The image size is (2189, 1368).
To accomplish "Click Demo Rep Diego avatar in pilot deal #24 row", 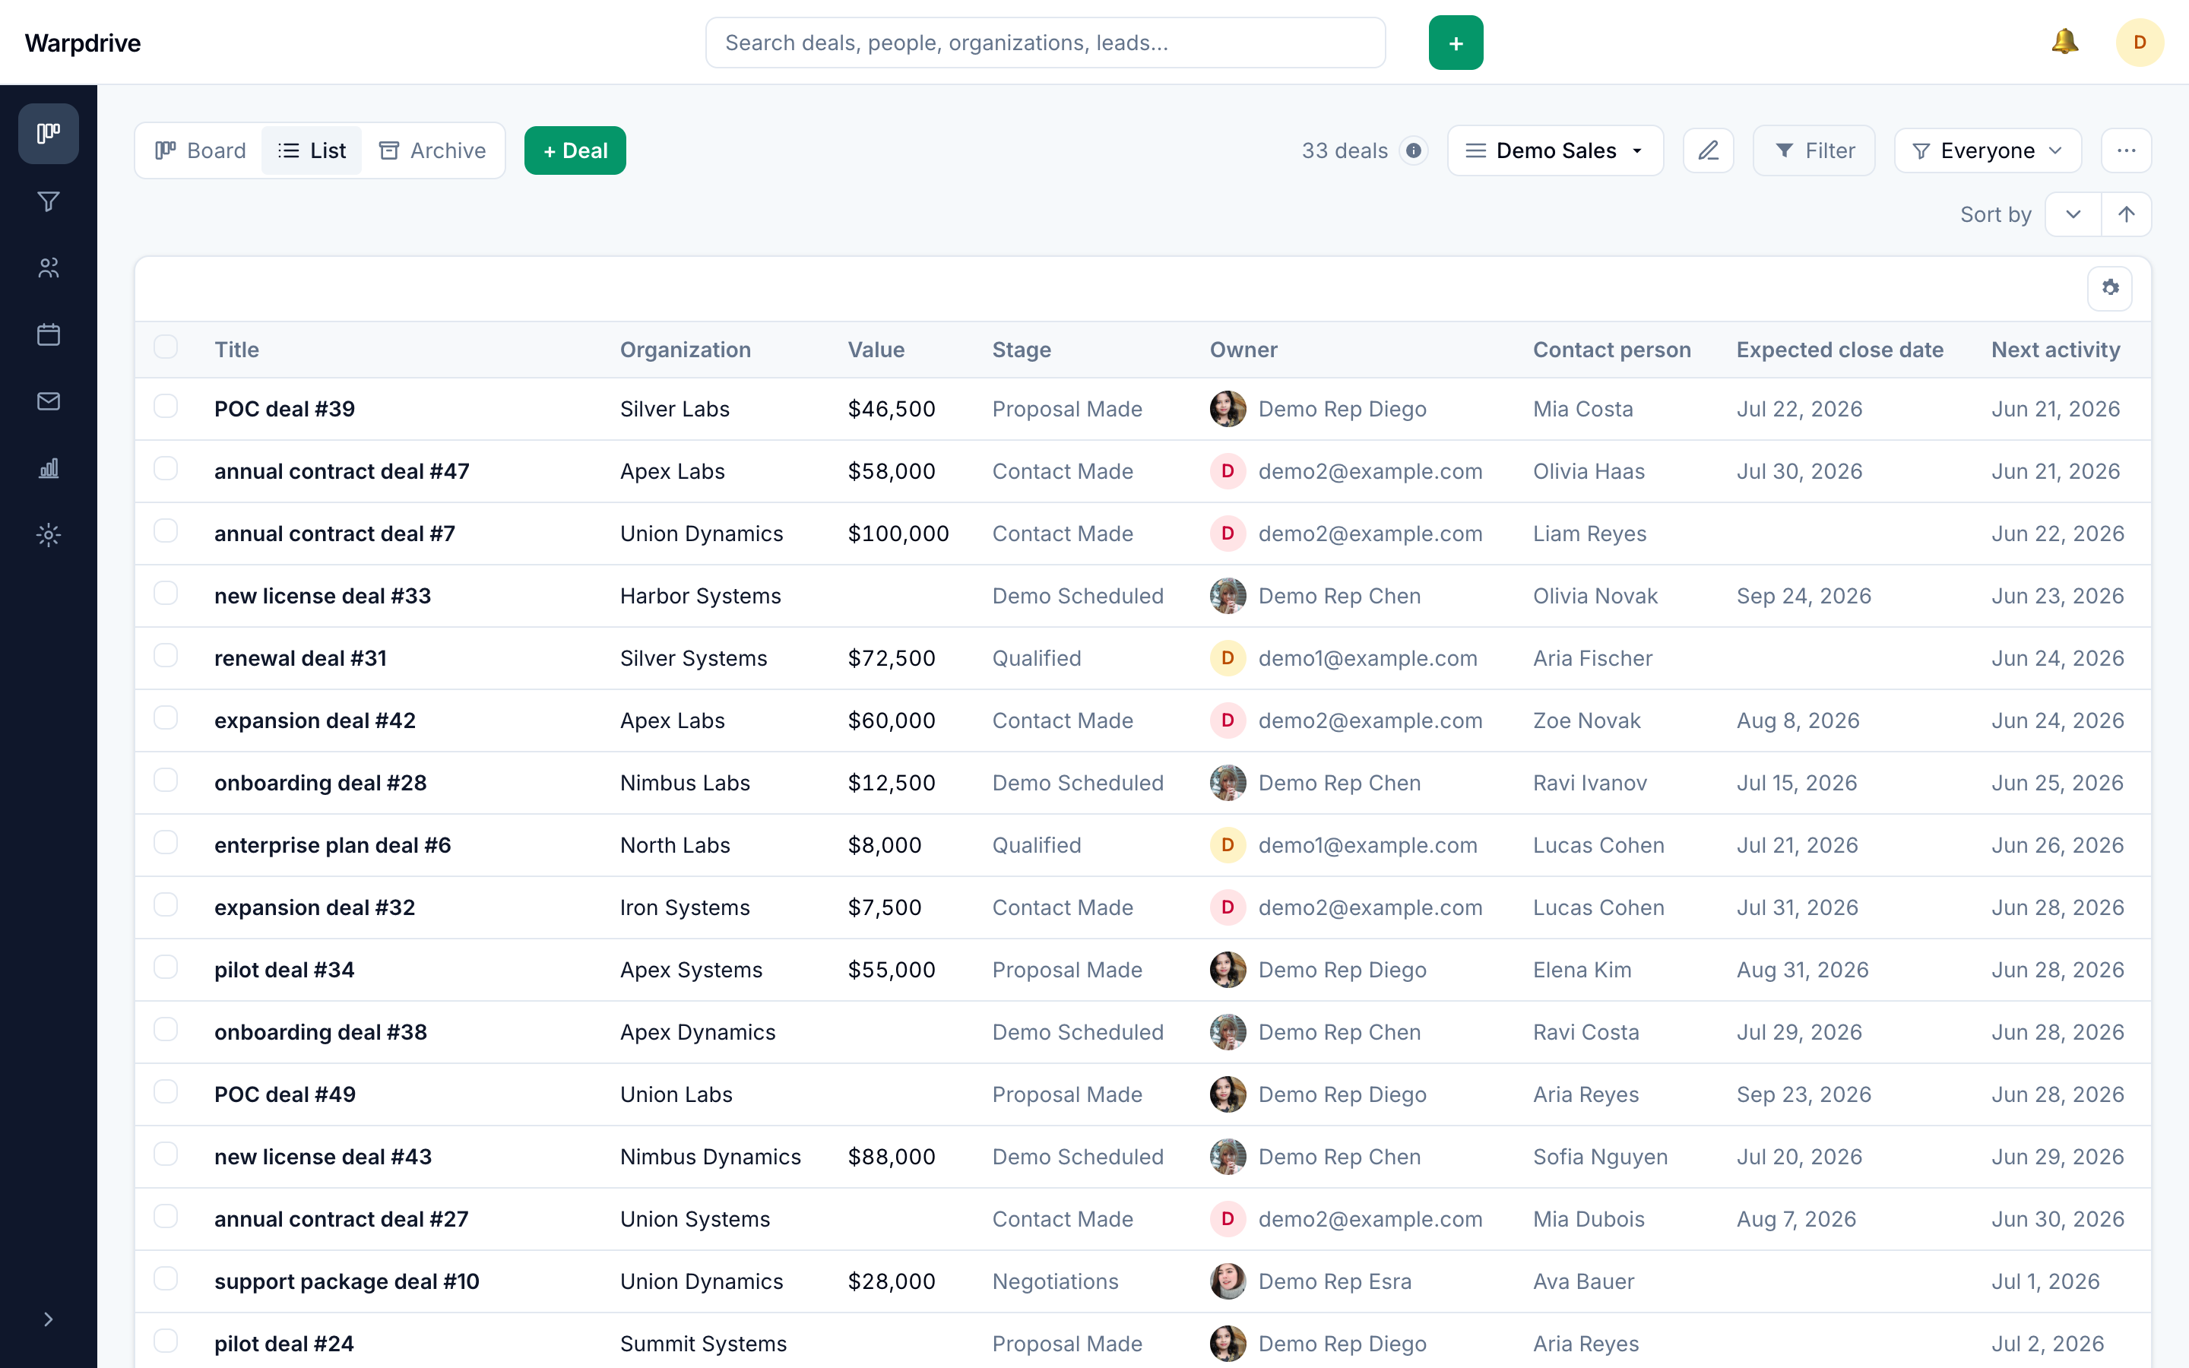I will pos(1228,1344).
